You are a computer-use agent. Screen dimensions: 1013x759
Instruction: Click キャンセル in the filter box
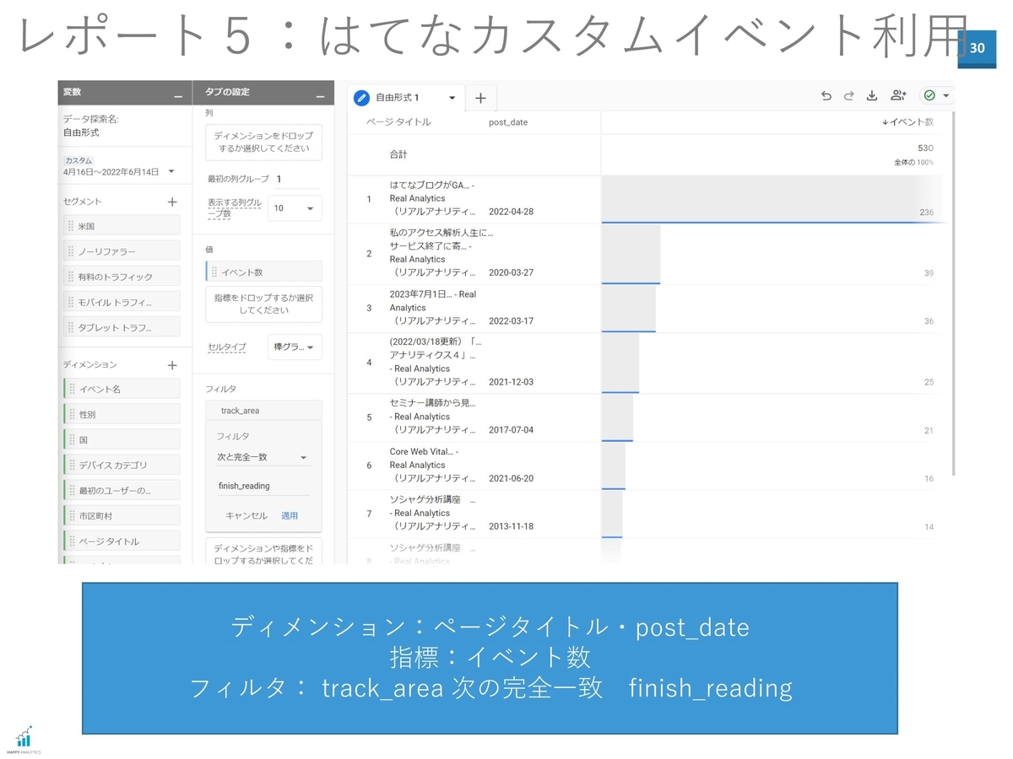pyautogui.click(x=246, y=515)
